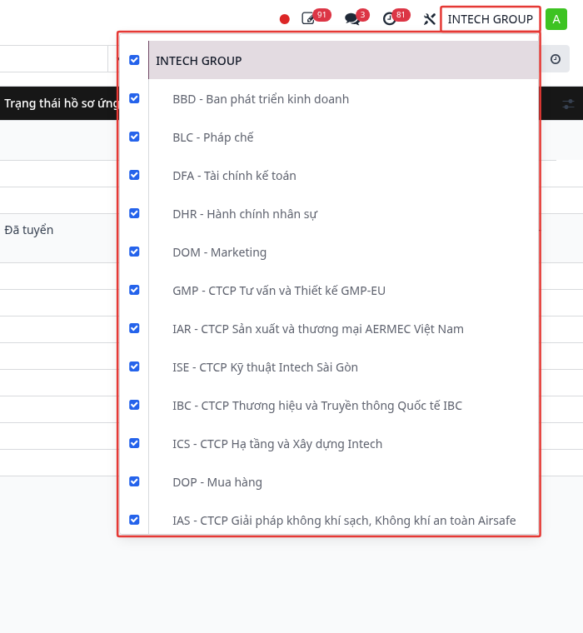
Task: Open the activities clock icon with 81 badge
Action: [396, 17]
